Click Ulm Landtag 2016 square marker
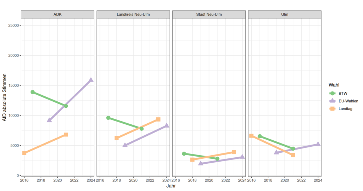This screenshot has height=191, width=363. (x=251, y=136)
